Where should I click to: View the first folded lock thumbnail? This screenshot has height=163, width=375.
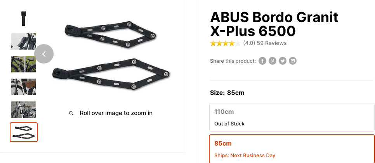pos(24,18)
